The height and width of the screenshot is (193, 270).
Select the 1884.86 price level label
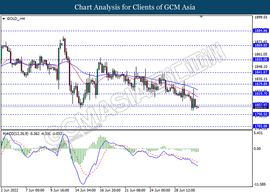pyautogui.click(x=261, y=30)
